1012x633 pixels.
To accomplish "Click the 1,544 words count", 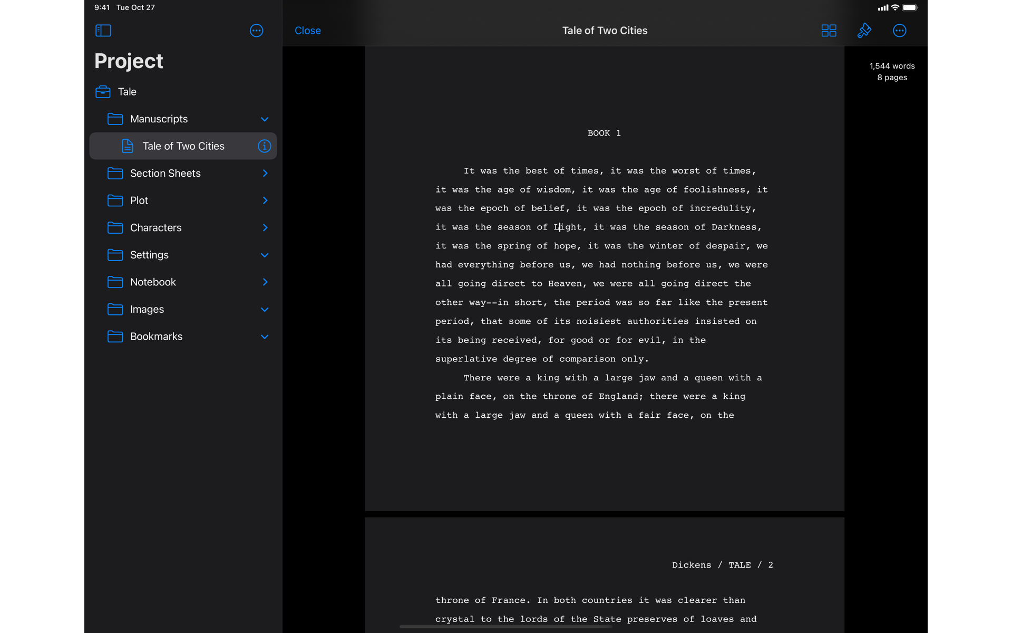I will point(892,66).
